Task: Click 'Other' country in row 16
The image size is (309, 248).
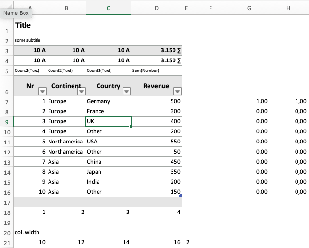Action: click(108, 192)
